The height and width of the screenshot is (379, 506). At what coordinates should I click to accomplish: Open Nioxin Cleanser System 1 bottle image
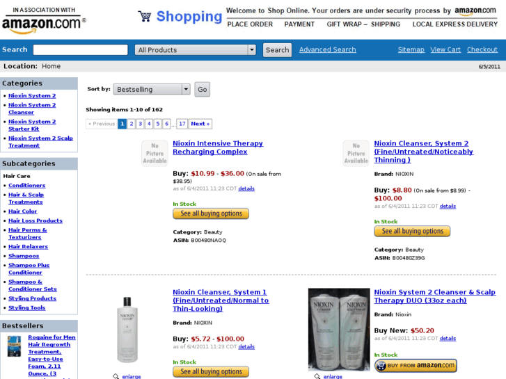[127, 329]
